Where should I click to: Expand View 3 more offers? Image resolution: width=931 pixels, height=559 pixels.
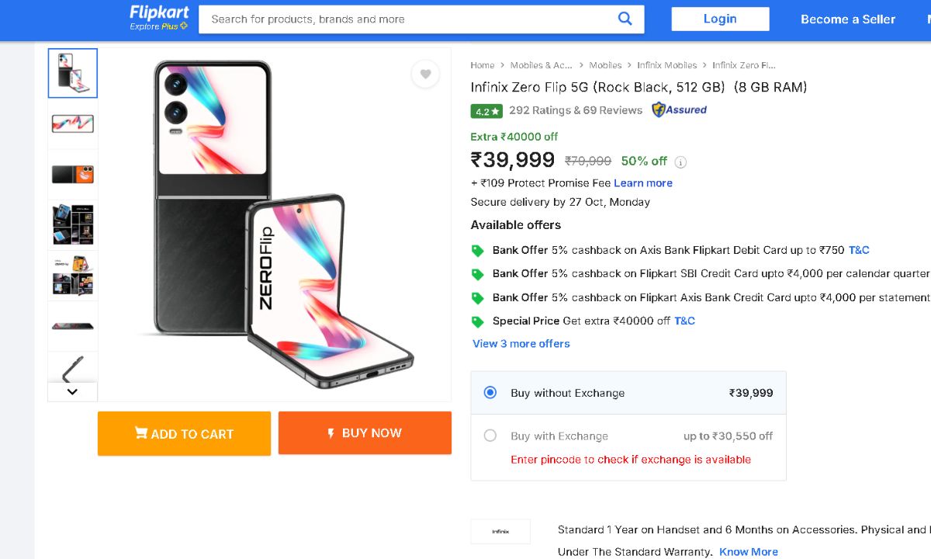coord(521,344)
